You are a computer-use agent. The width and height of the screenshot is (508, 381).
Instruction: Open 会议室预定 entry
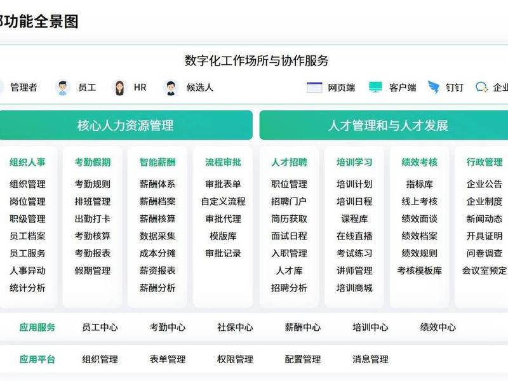pyautogui.click(x=485, y=271)
